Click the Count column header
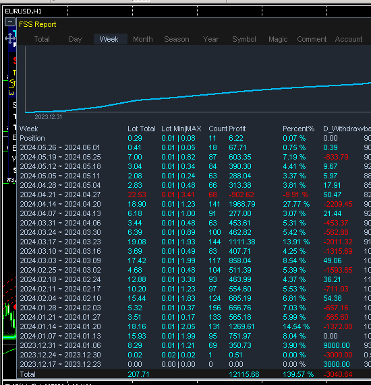The height and width of the screenshot is (385, 371). [218, 129]
